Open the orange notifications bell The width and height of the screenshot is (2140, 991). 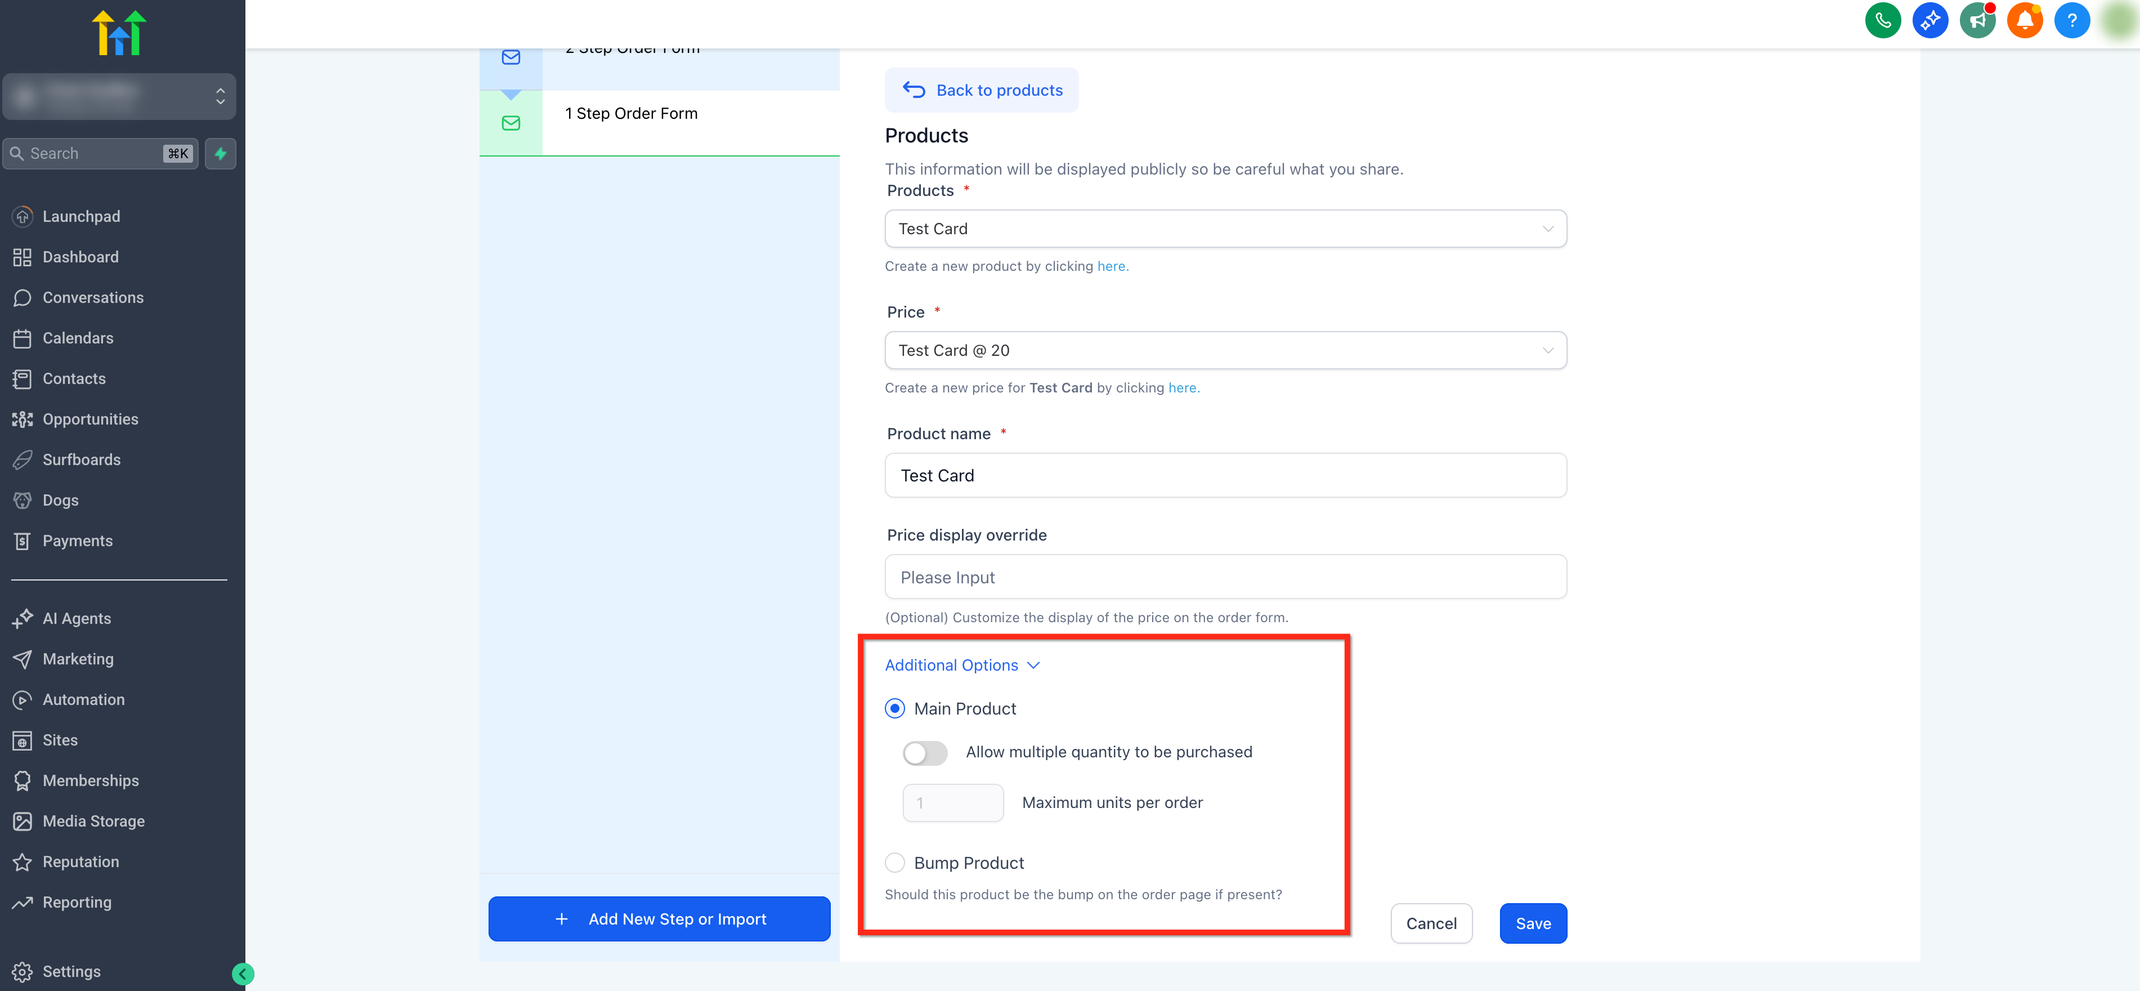(x=2023, y=20)
